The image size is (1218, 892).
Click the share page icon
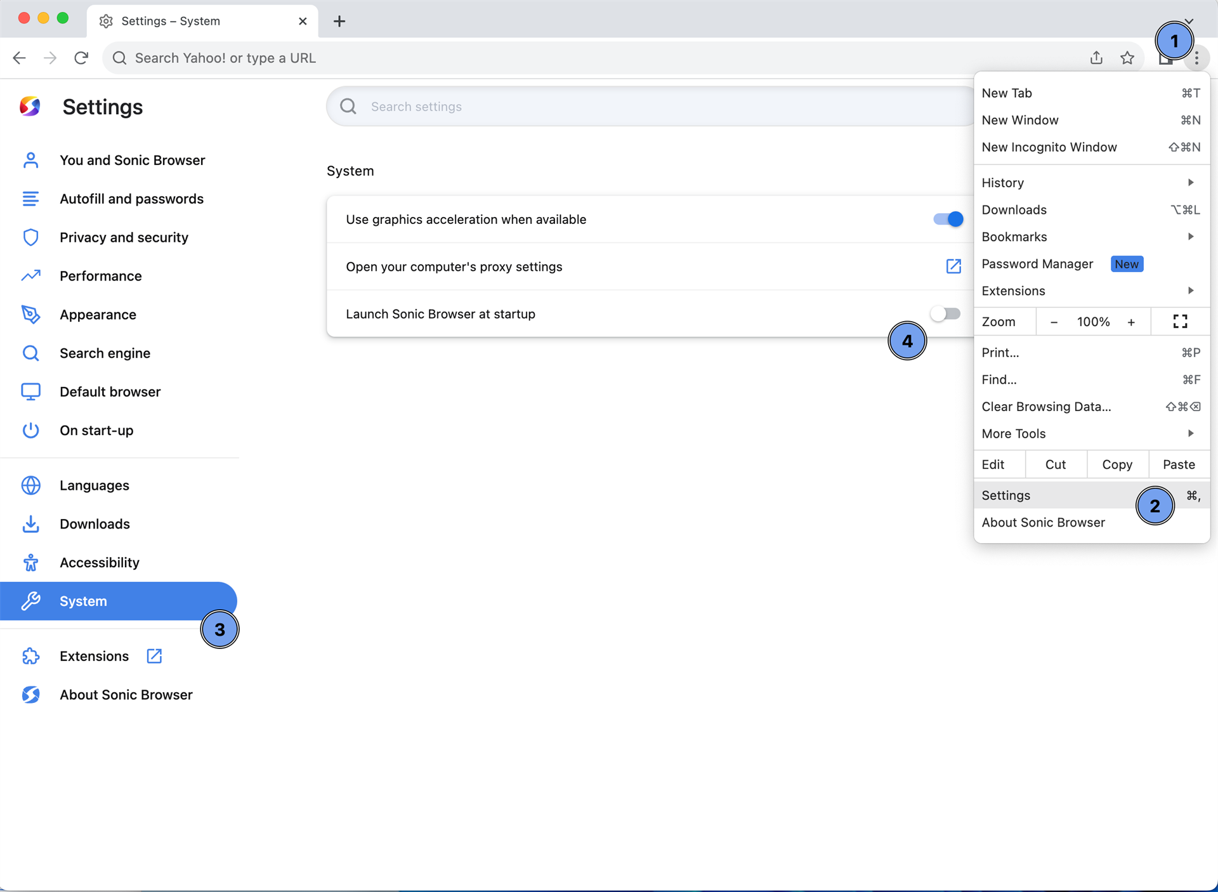pyautogui.click(x=1096, y=58)
